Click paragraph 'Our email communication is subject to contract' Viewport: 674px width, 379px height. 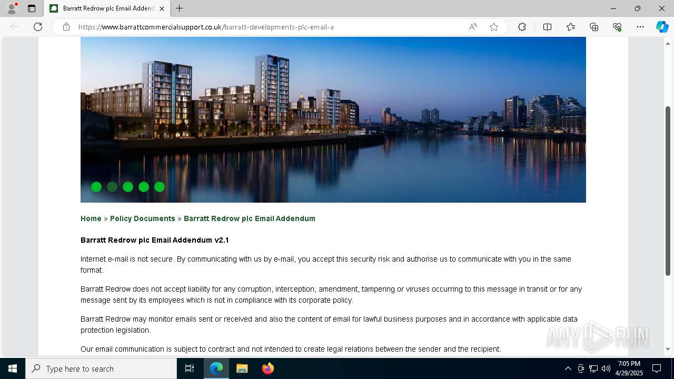[x=291, y=349]
